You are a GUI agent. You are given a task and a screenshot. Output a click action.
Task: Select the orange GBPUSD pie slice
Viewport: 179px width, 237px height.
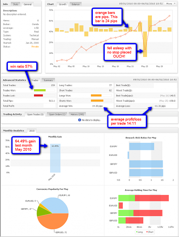53,222
